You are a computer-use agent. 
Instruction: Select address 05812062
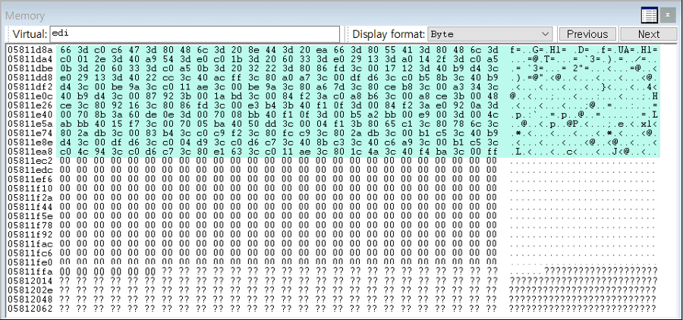[x=30, y=309]
